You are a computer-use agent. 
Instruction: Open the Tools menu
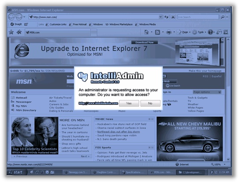coord(199,32)
